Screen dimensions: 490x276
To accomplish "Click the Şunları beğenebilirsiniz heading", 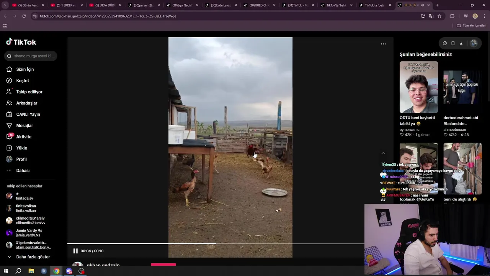I will tap(426, 54).
